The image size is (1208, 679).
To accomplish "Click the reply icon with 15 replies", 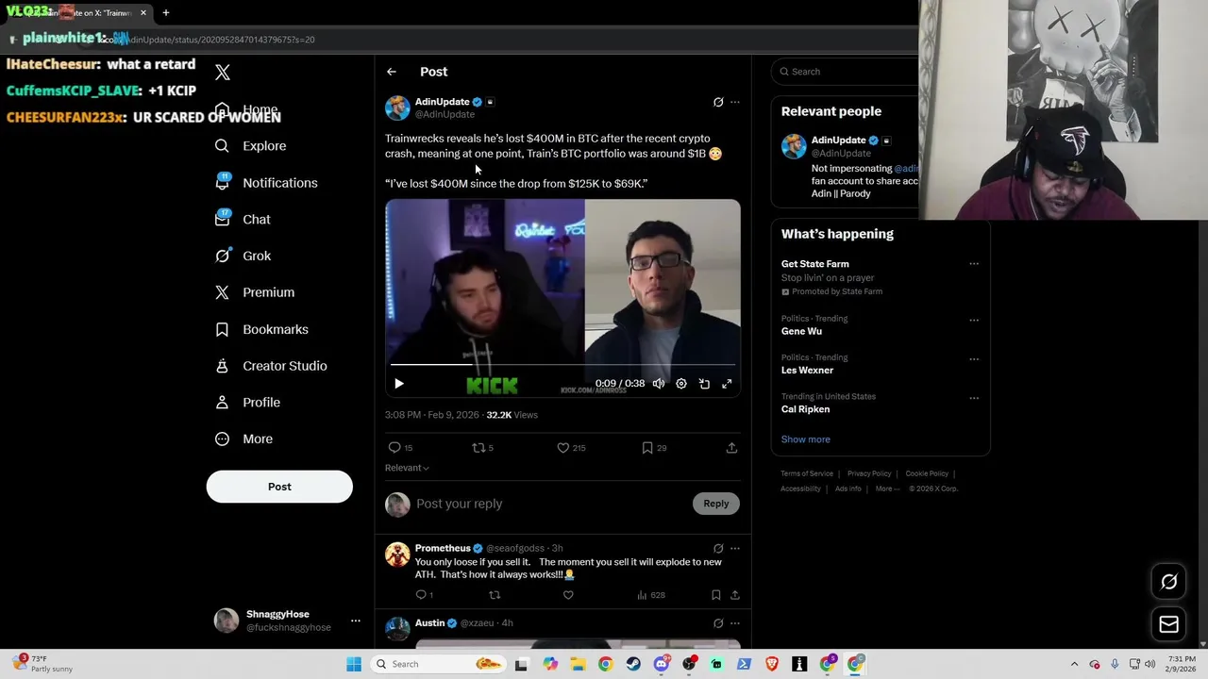I will coord(400,448).
